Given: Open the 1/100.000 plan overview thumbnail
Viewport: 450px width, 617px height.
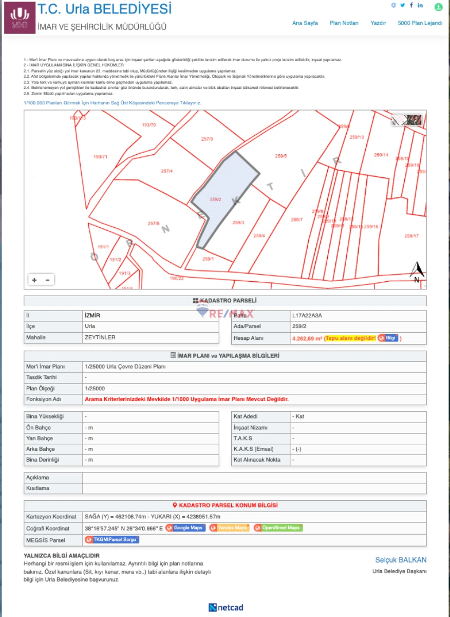Looking at the screenshot, I should coord(407,120).
